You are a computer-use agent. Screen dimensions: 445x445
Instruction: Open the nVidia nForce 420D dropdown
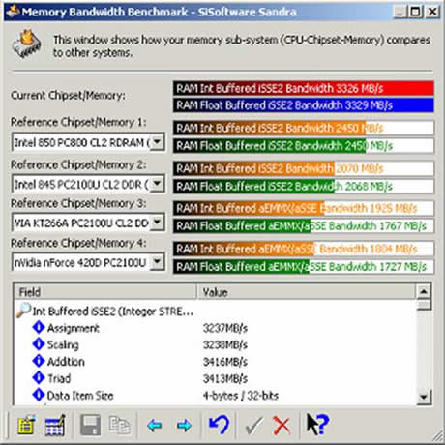point(158,262)
